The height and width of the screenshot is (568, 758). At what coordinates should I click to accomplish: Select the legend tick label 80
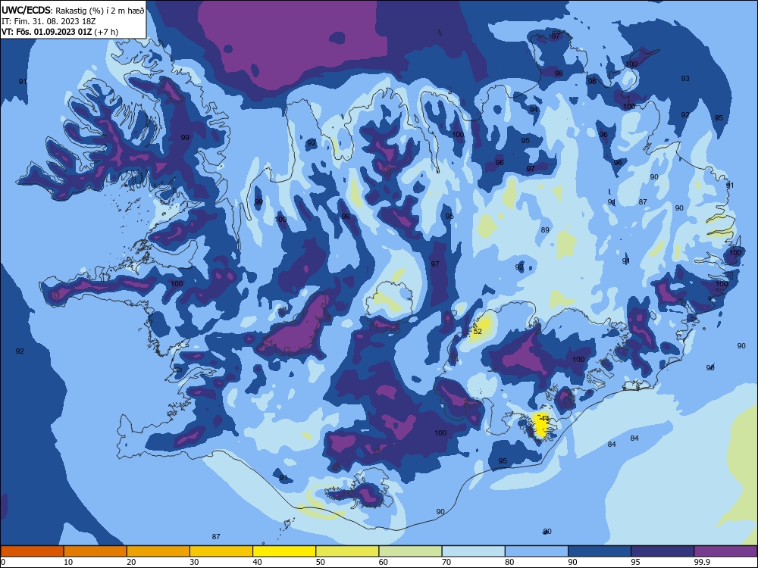click(x=509, y=562)
